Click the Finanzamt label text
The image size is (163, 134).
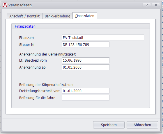point(27,38)
